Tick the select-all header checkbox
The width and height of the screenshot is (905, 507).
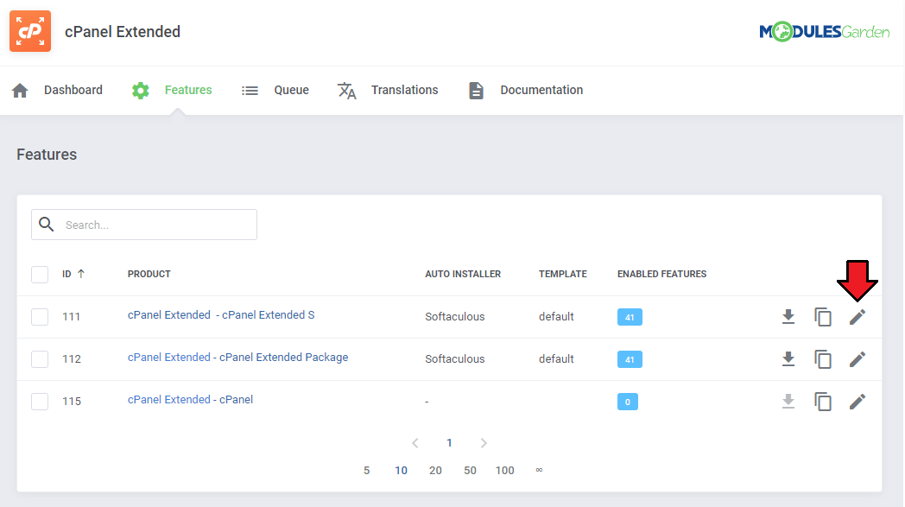40,275
